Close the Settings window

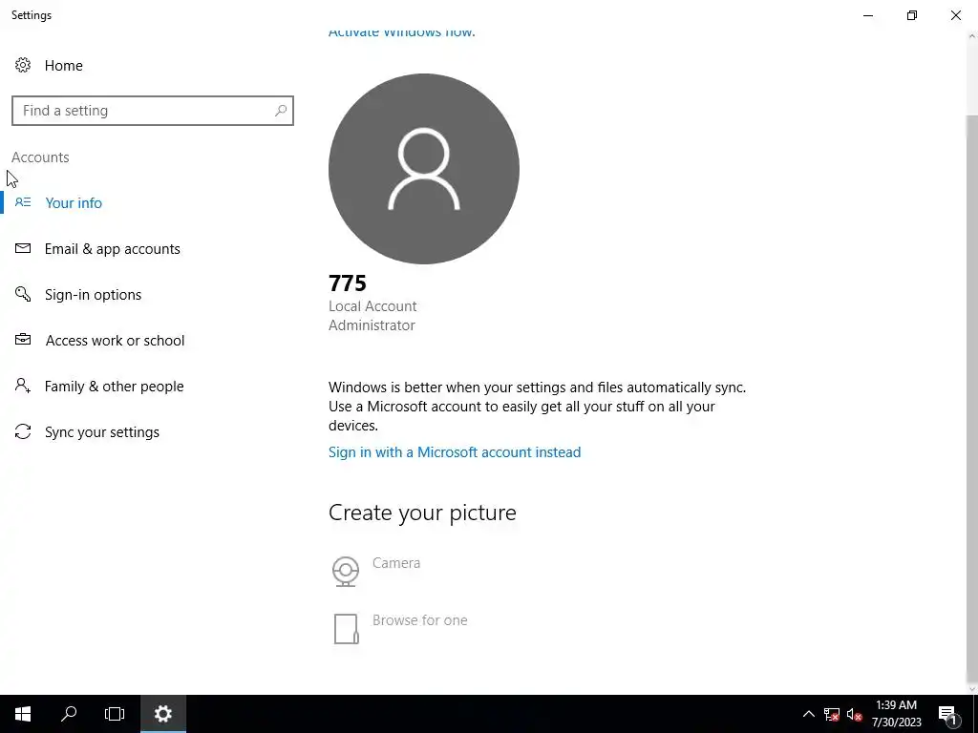955,15
